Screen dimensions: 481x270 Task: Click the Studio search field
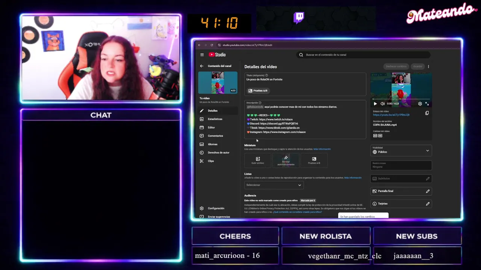click(363, 55)
